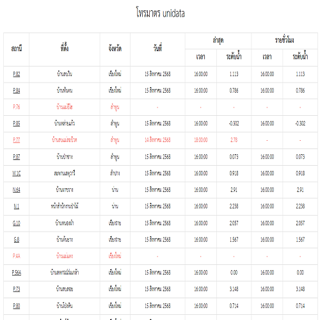Open the red P.77 station link
The width and height of the screenshot is (320, 320).
coord(17,140)
